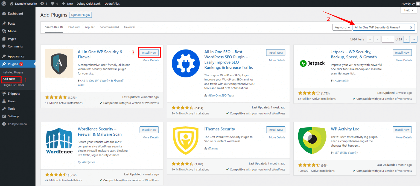420x186 pixels.
Task: Switch to the Recommended tab
Action: click(109, 27)
